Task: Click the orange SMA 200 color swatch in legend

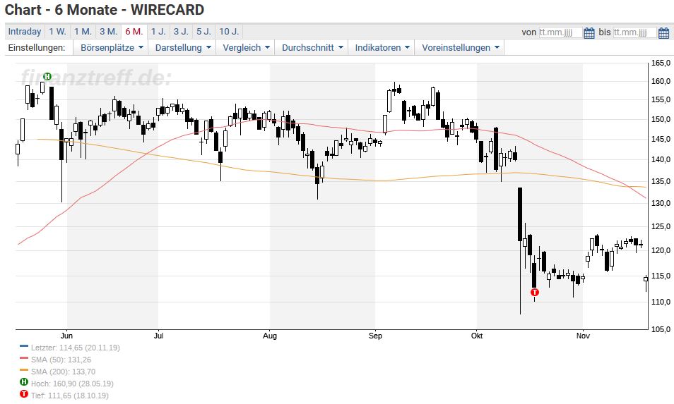Action: point(24,369)
